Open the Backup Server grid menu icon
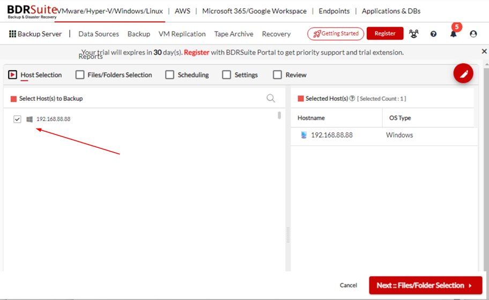 point(12,34)
